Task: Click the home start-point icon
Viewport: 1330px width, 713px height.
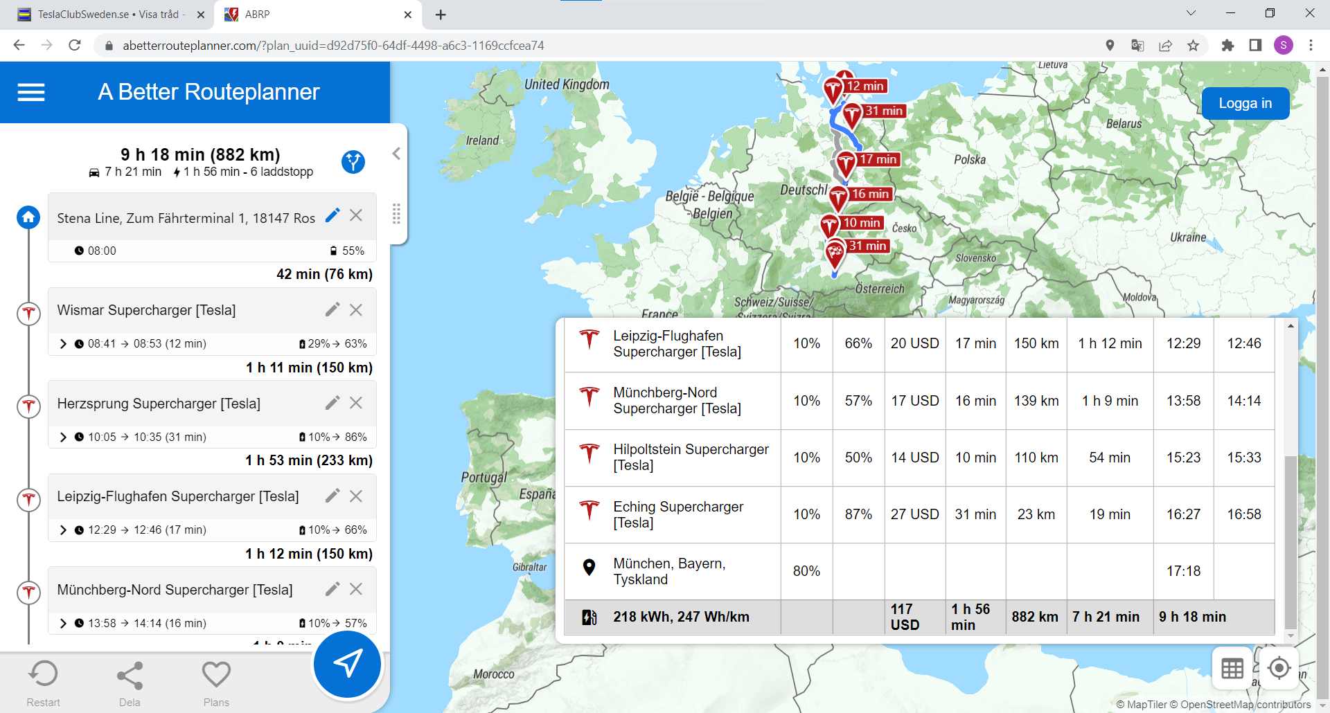Action: click(x=28, y=217)
